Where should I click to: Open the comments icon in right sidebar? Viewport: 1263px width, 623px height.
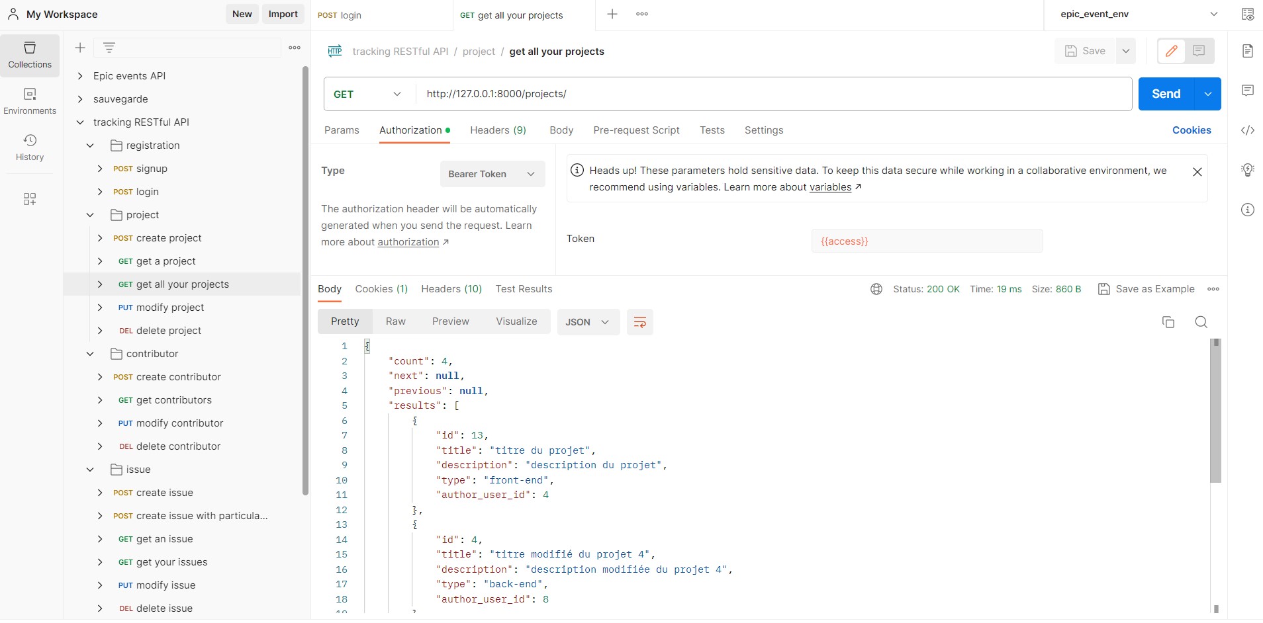tap(1248, 91)
